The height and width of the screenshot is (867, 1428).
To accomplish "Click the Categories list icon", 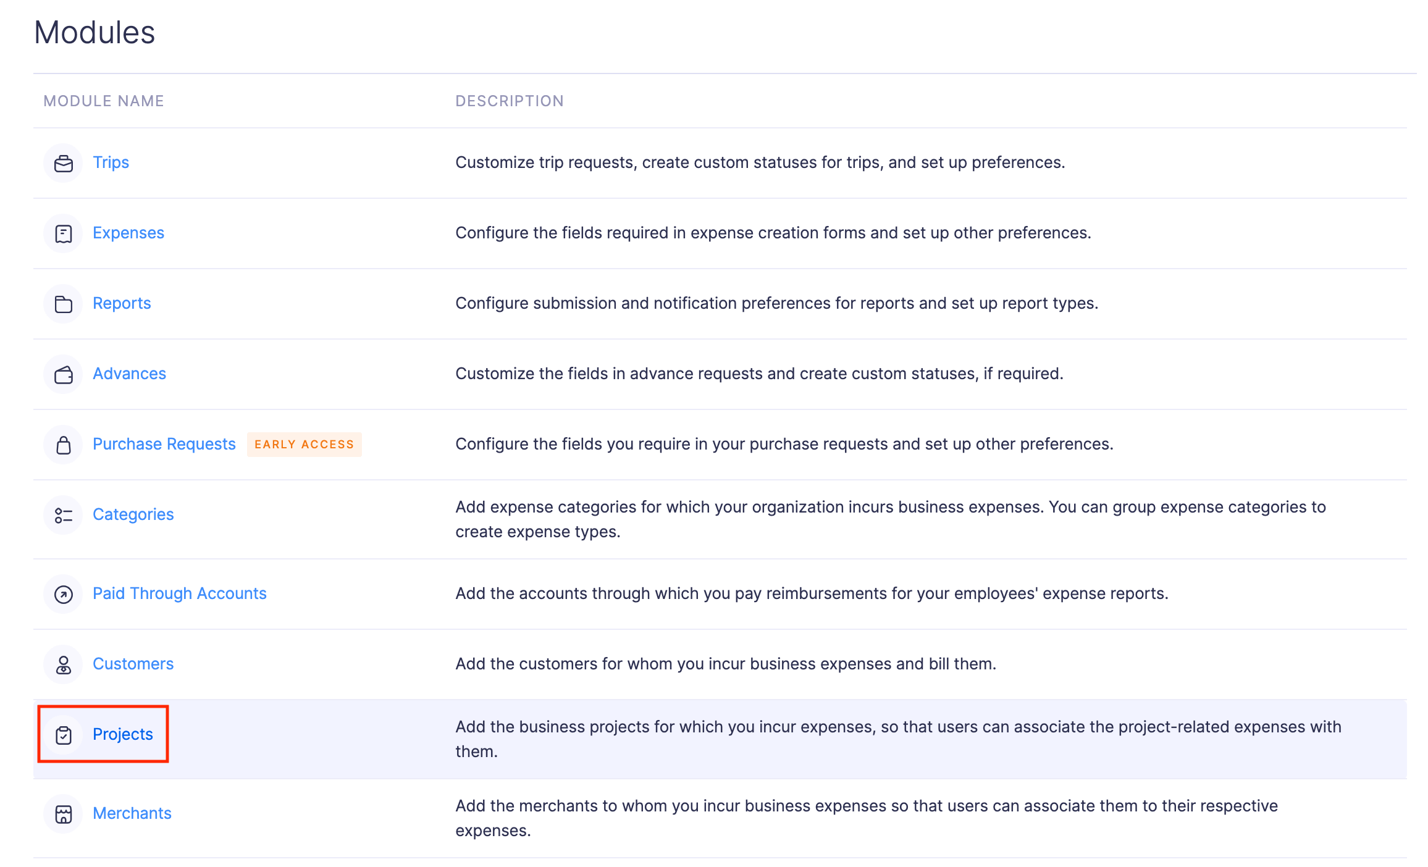I will point(63,515).
